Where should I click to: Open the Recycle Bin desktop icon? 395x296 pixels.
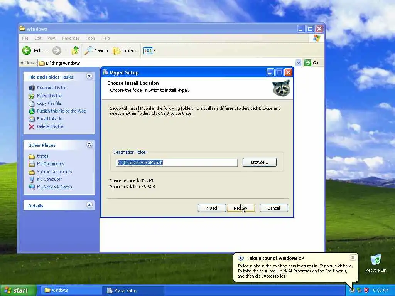pos(376,263)
